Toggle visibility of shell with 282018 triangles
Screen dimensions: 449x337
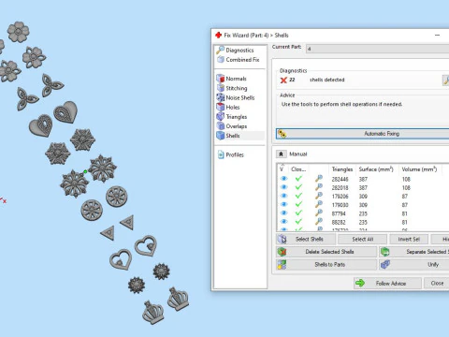283,187
